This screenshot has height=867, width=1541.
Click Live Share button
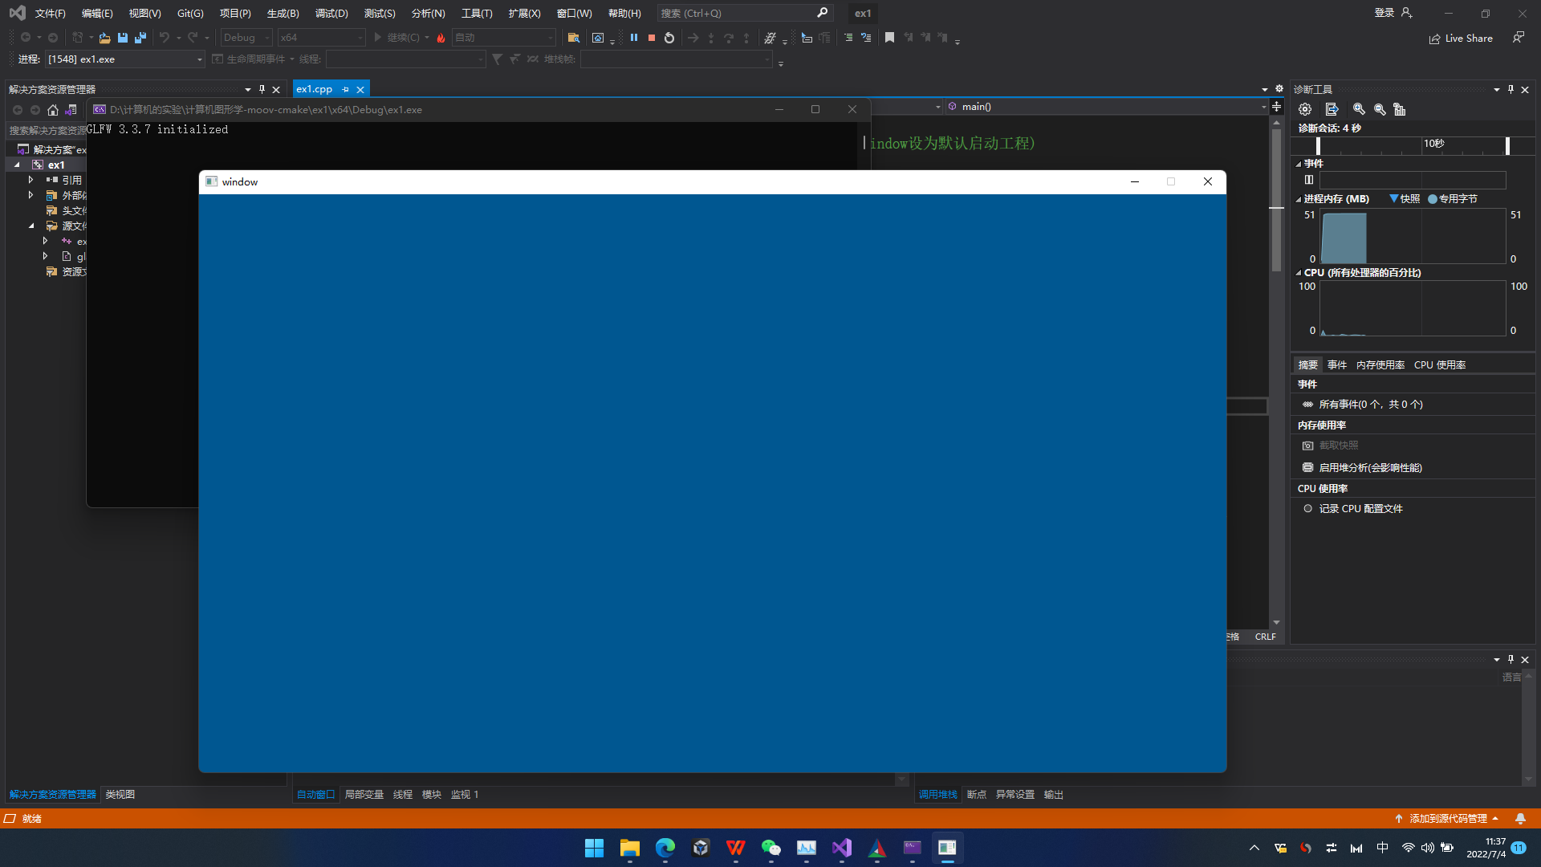click(1461, 39)
